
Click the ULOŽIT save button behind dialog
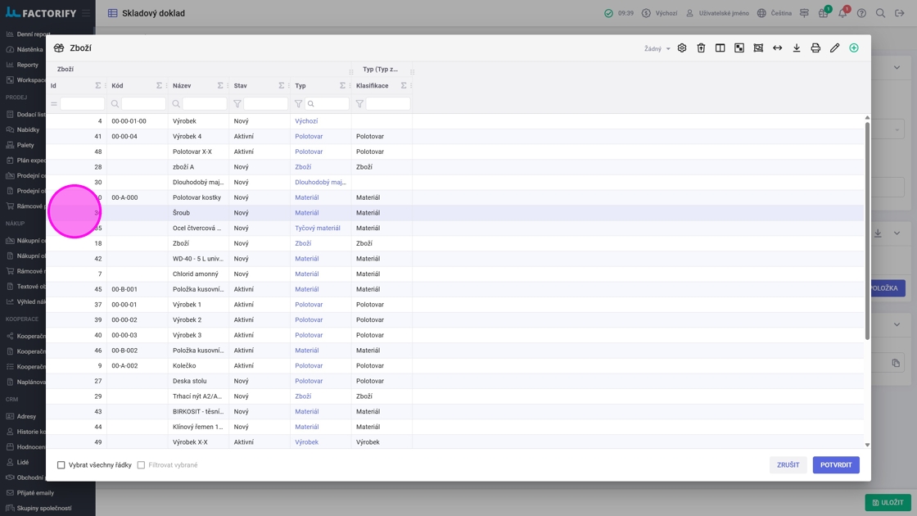[888, 503]
